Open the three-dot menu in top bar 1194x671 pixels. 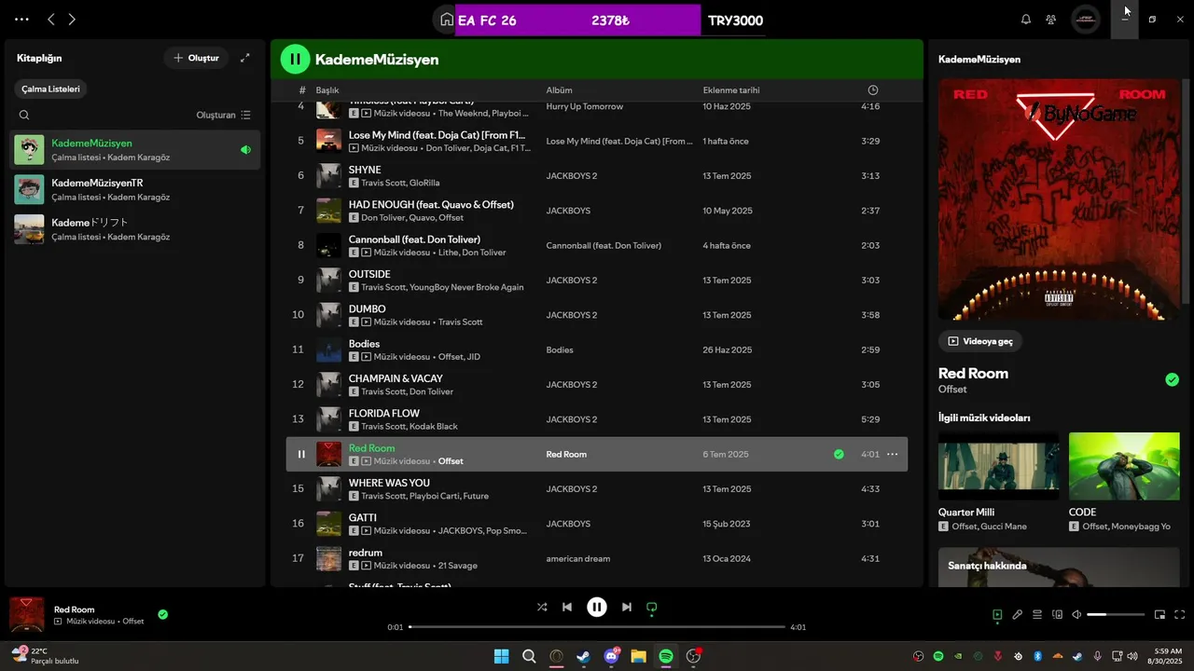click(x=21, y=19)
